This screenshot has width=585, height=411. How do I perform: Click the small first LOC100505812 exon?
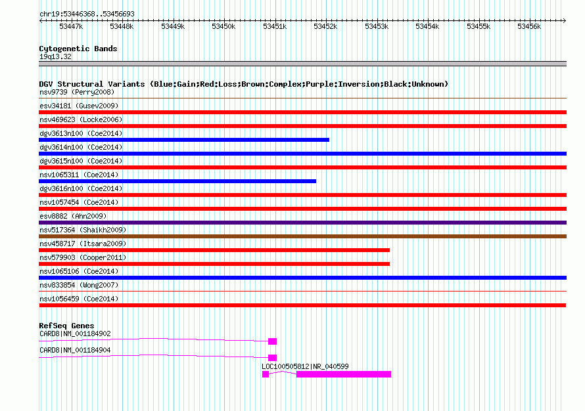(266, 374)
